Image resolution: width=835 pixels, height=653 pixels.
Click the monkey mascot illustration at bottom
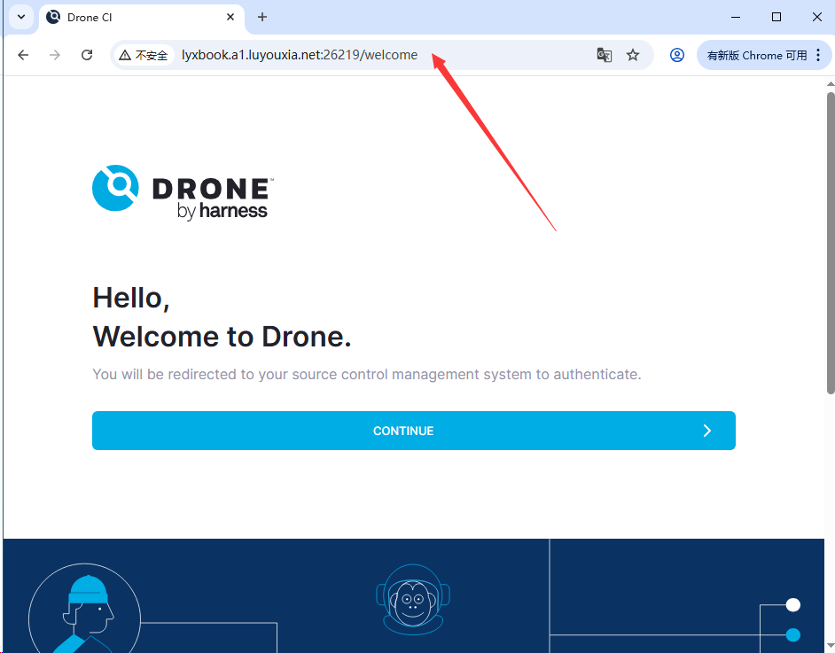coord(413,600)
